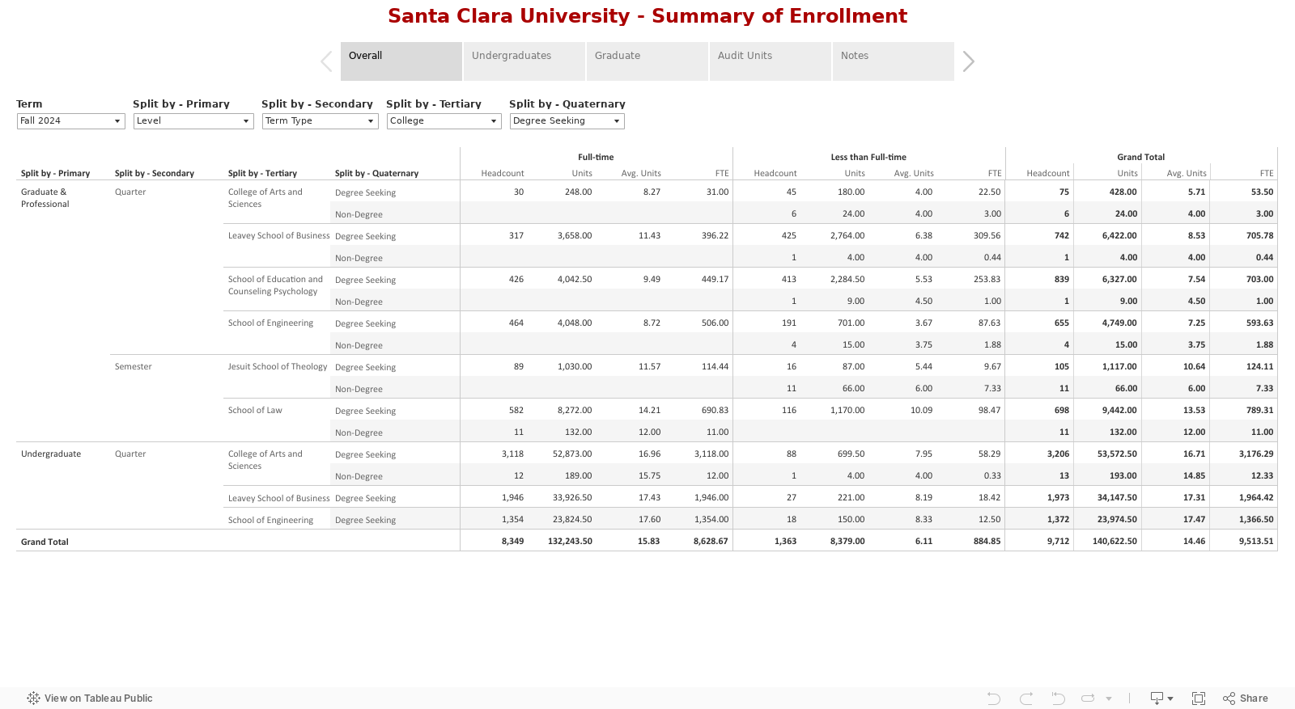
Task: Click School of Education and Counseling Psychology
Action: coord(275,285)
